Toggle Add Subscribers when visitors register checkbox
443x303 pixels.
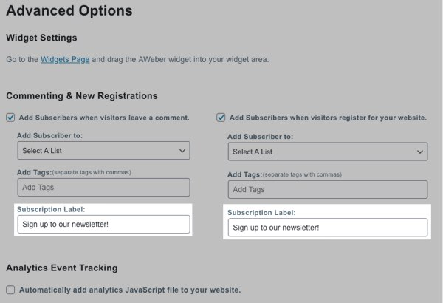[221, 117]
